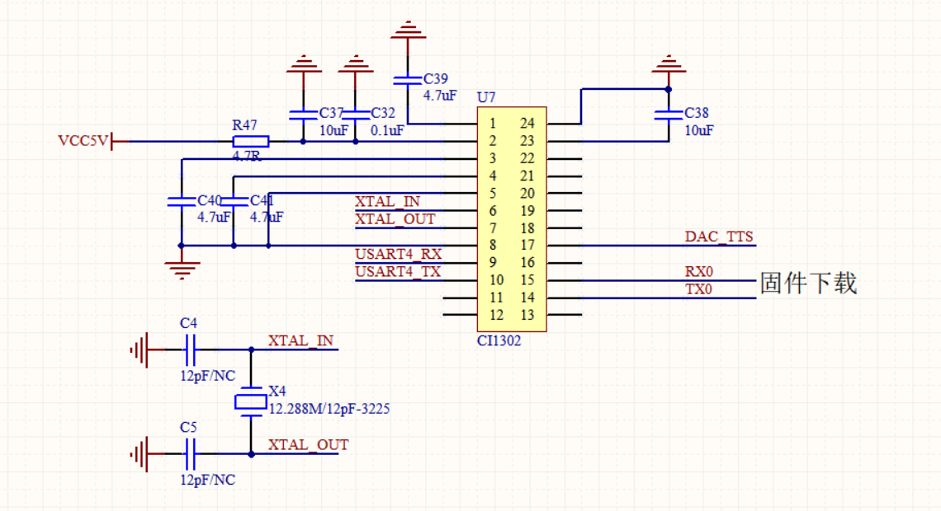Select the USART4_TX net label
Viewport: 941px width, 511px height.
tap(398, 271)
